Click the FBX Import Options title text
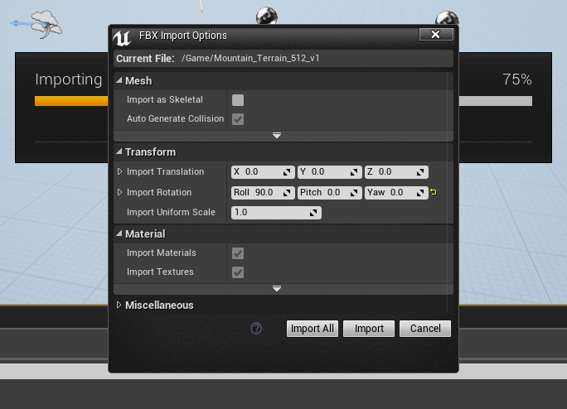Image resolution: width=567 pixels, height=409 pixels. click(x=183, y=36)
